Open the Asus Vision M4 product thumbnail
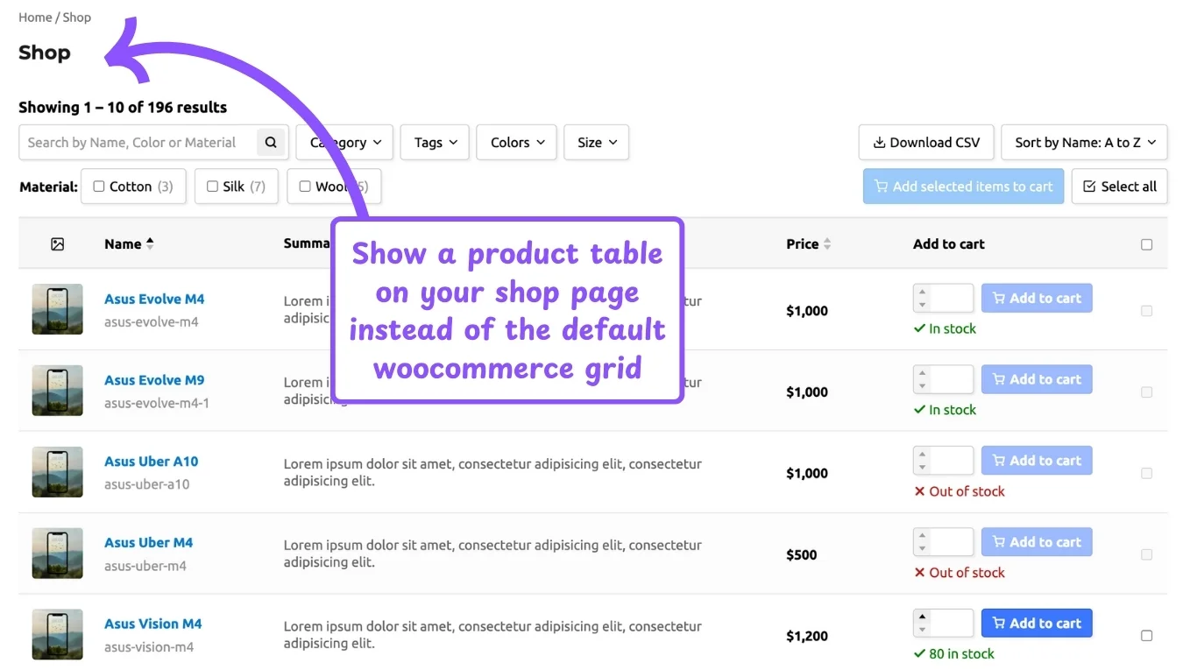This screenshot has height=670, width=1183. point(58,635)
